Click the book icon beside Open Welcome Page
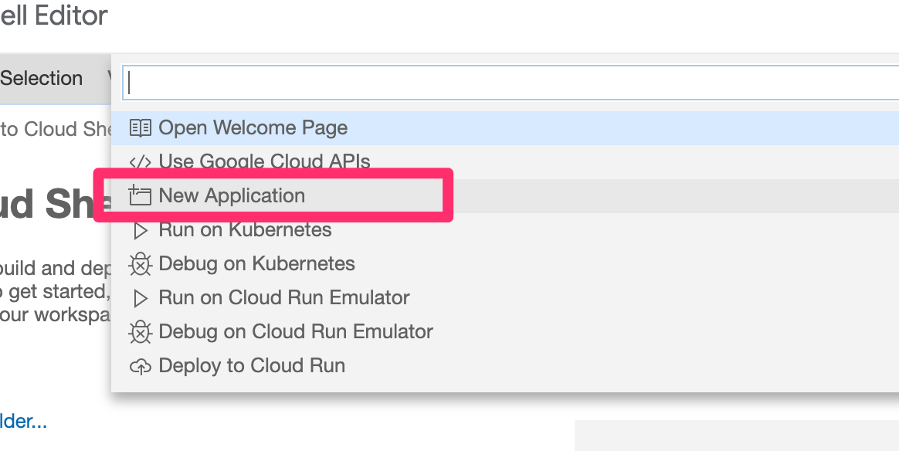The image size is (899, 451). tap(141, 127)
